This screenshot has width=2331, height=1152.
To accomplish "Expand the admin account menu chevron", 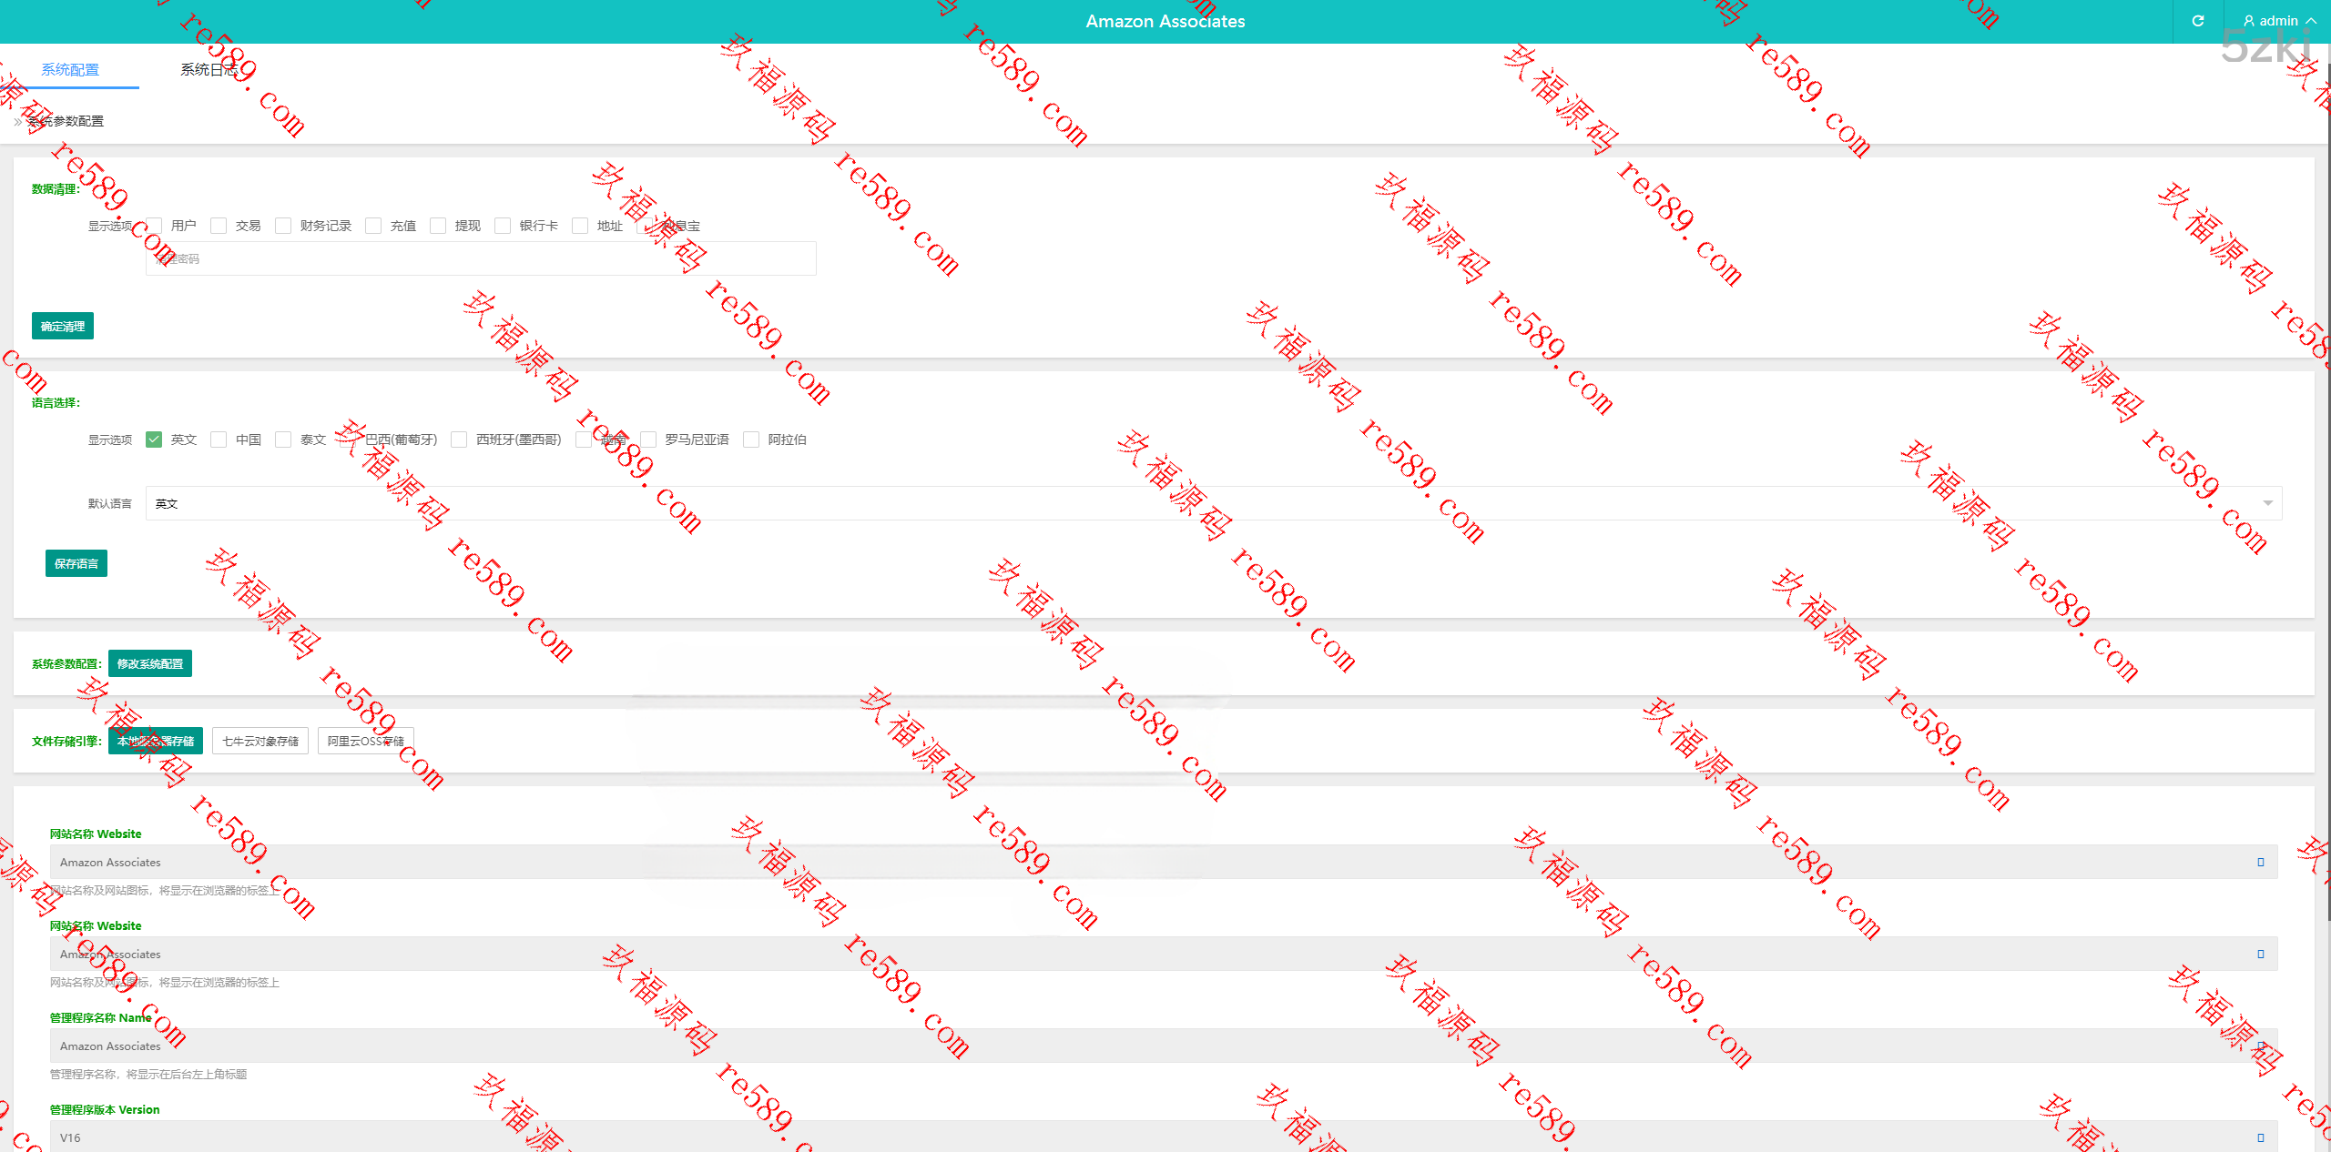I will [2311, 21].
